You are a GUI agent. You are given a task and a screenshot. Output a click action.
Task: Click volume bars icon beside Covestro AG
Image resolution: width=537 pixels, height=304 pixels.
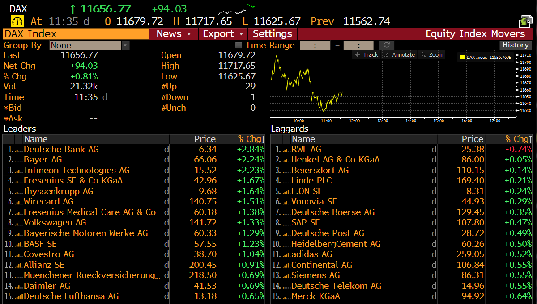coord(18,254)
